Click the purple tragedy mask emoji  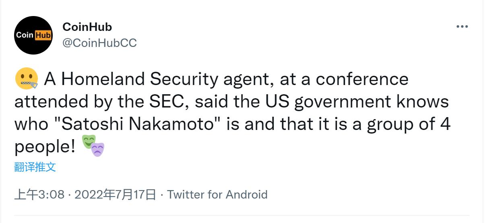pyautogui.click(x=97, y=150)
